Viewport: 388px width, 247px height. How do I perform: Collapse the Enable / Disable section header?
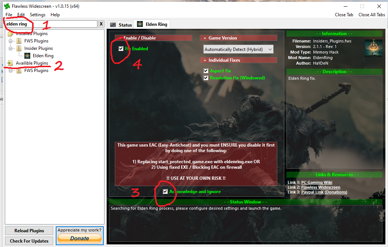pos(154,38)
